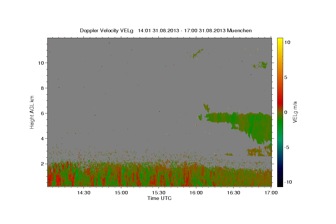This screenshot has height=224, width=336.
Task: Click the height axis label '4'
Action: click(43, 138)
